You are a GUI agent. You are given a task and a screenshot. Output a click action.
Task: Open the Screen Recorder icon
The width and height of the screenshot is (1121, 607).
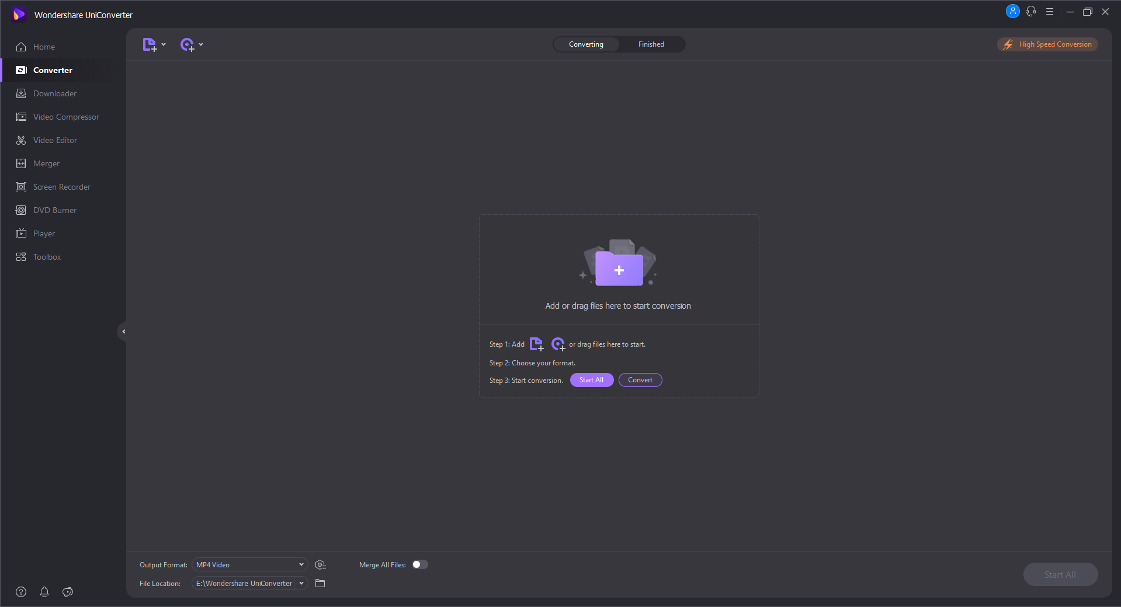tap(21, 187)
